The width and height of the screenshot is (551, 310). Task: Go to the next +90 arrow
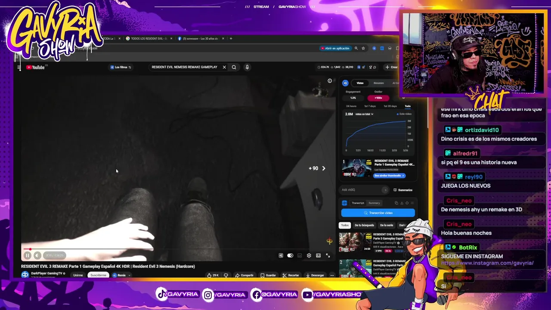(x=324, y=168)
